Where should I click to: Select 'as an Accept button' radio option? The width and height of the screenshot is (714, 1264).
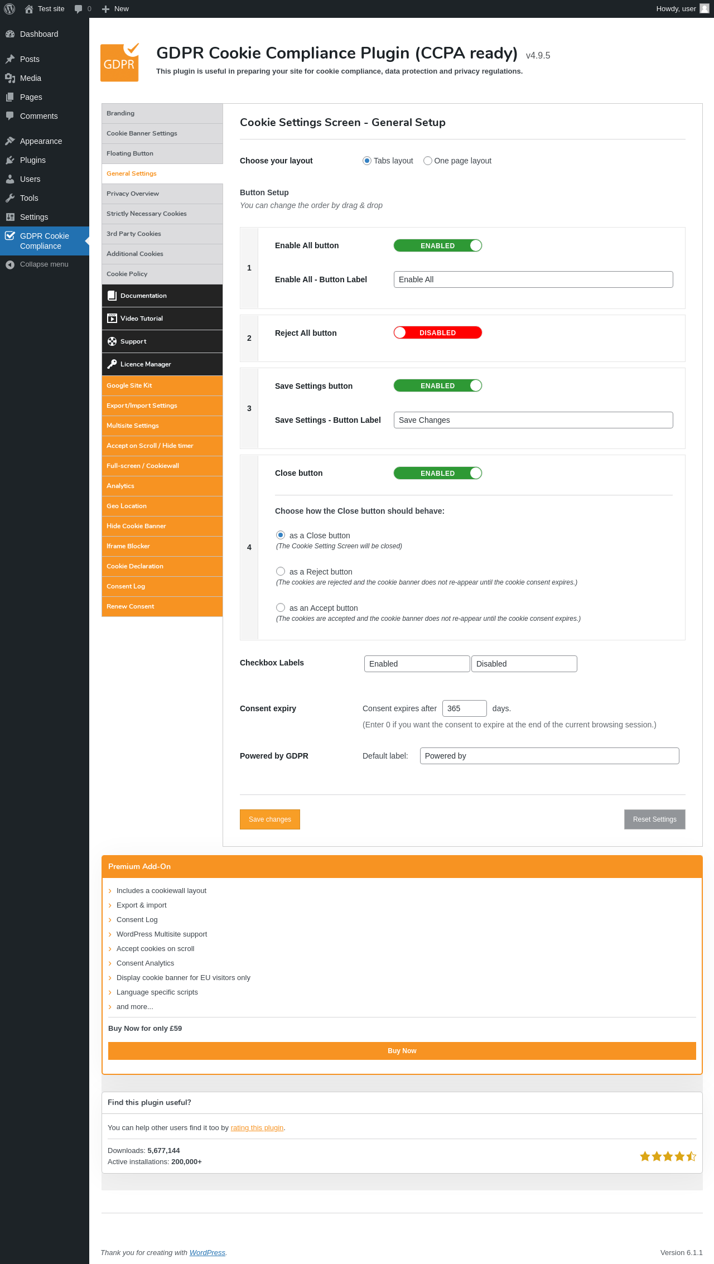tap(281, 607)
